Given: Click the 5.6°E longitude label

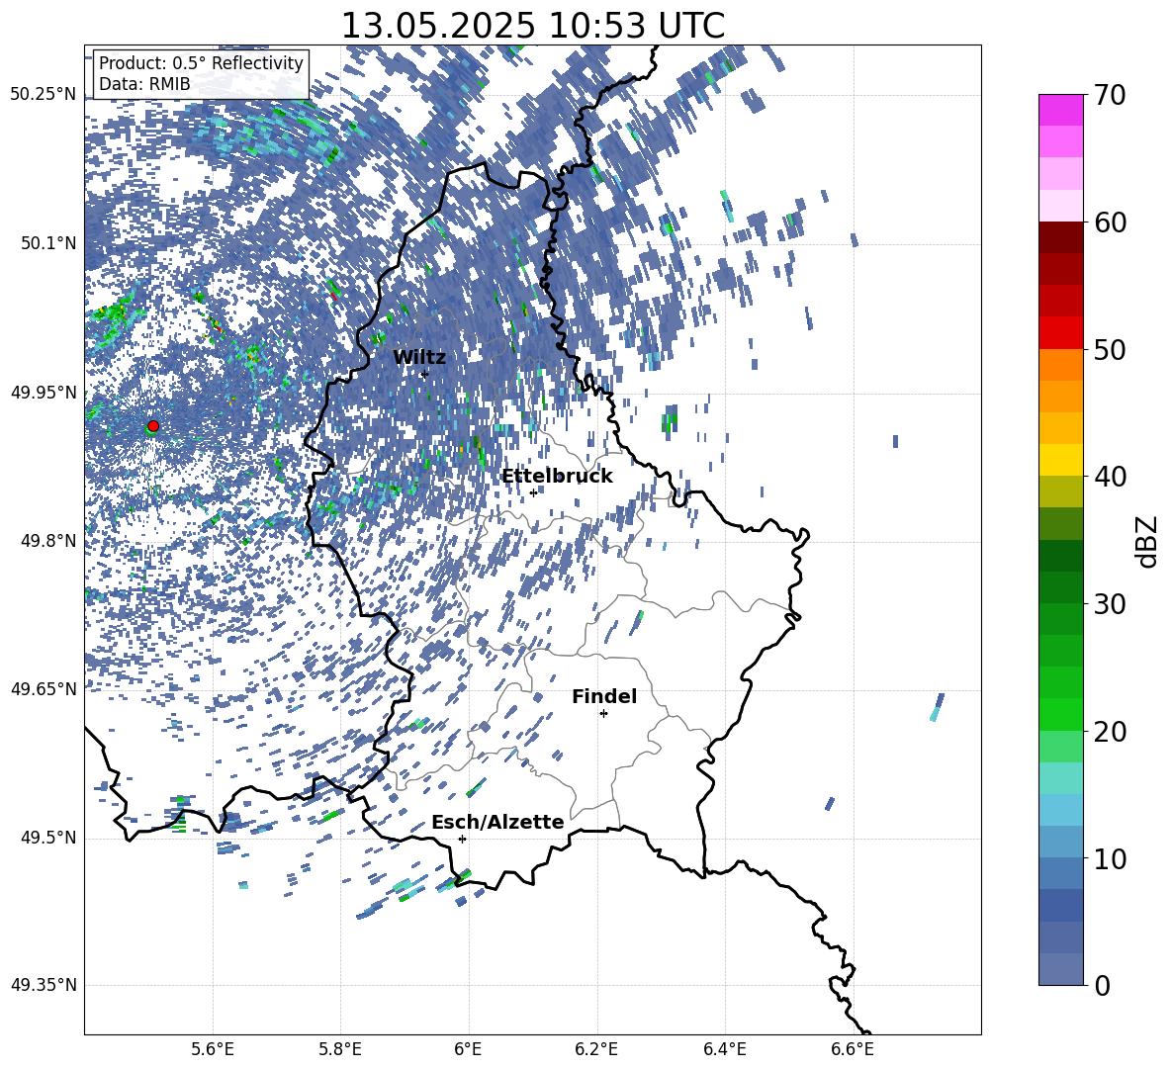Looking at the screenshot, I should tap(212, 1049).
